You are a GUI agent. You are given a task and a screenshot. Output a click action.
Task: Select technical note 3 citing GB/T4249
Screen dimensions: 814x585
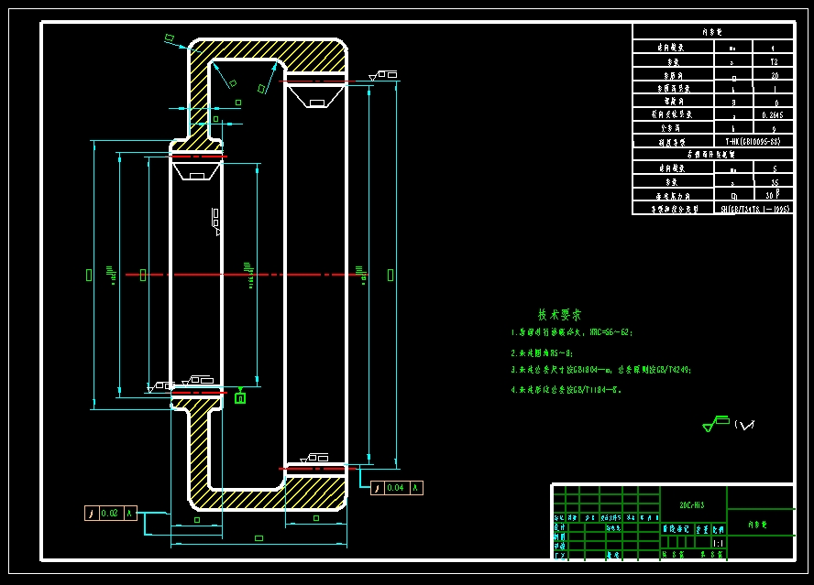coord(600,370)
